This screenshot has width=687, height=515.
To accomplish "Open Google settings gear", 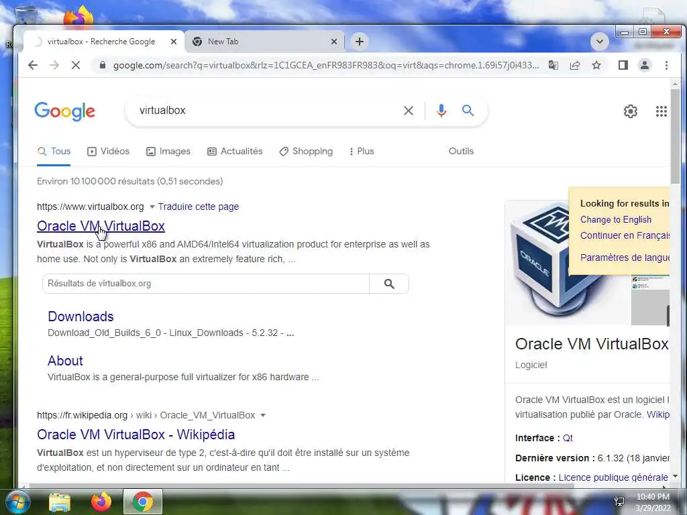I will click(x=631, y=111).
